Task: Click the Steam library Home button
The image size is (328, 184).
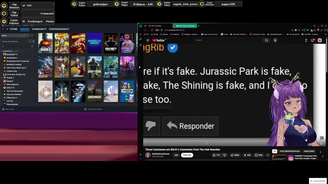Action: (15, 36)
